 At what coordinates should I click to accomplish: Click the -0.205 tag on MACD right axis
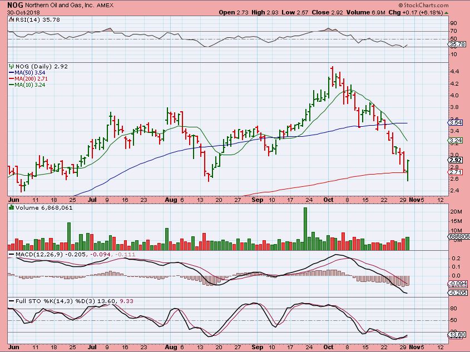click(458, 292)
